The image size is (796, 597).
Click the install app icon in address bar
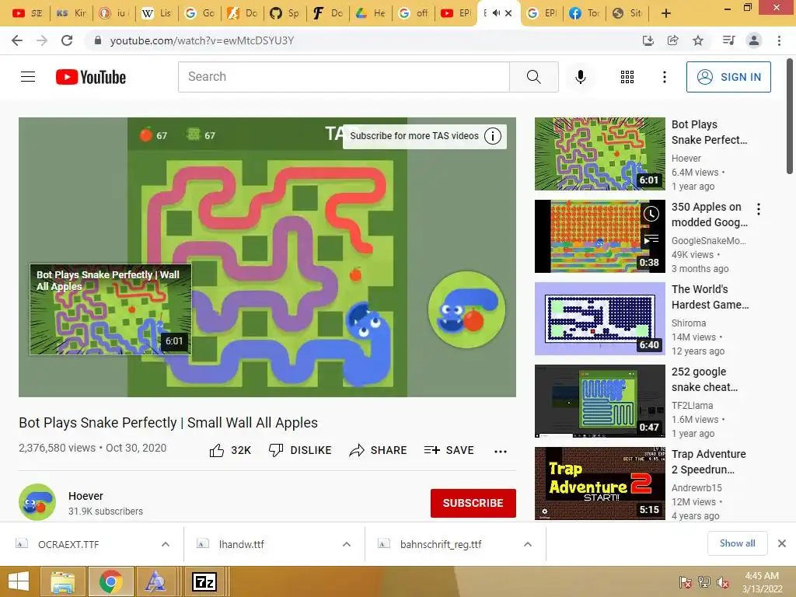click(x=648, y=40)
